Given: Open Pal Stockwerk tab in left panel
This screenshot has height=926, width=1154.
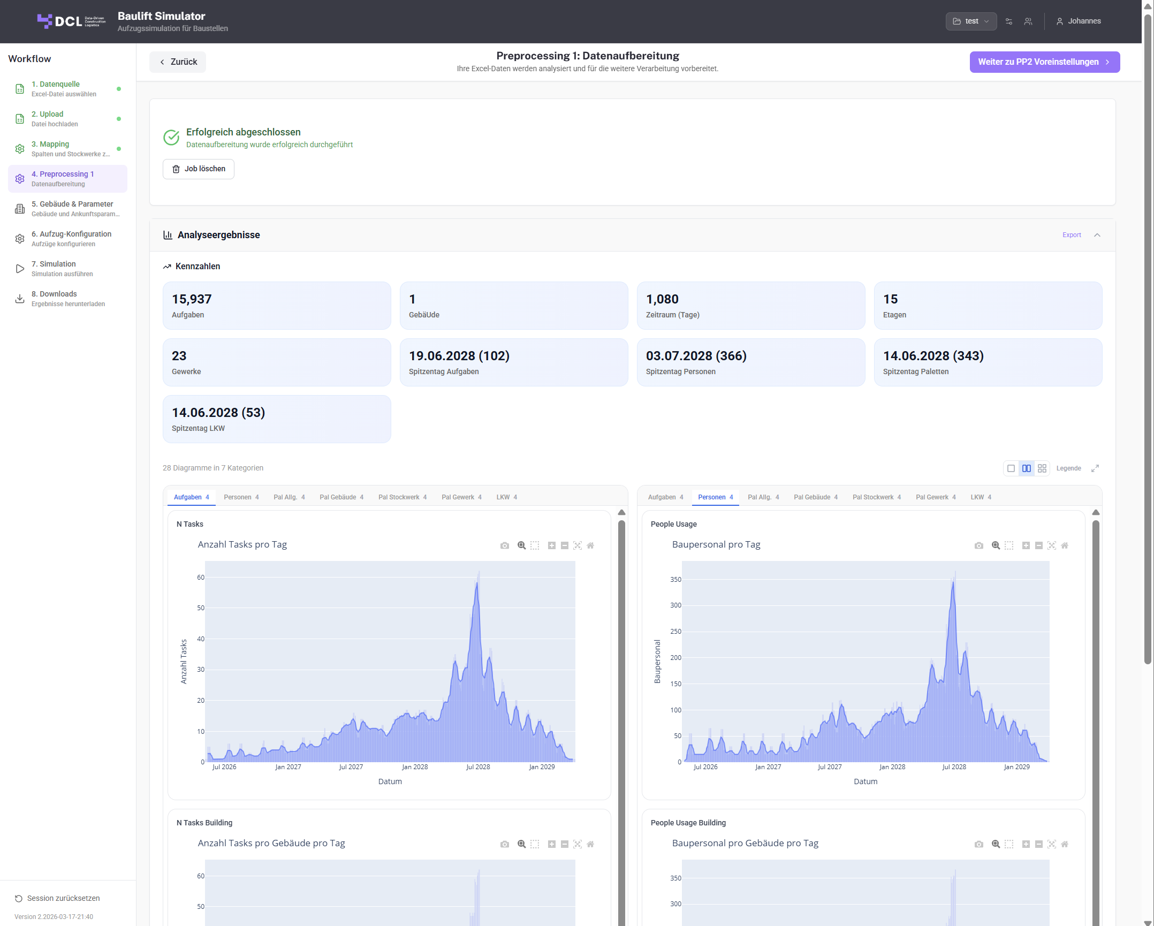Looking at the screenshot, I should [403, 497].
